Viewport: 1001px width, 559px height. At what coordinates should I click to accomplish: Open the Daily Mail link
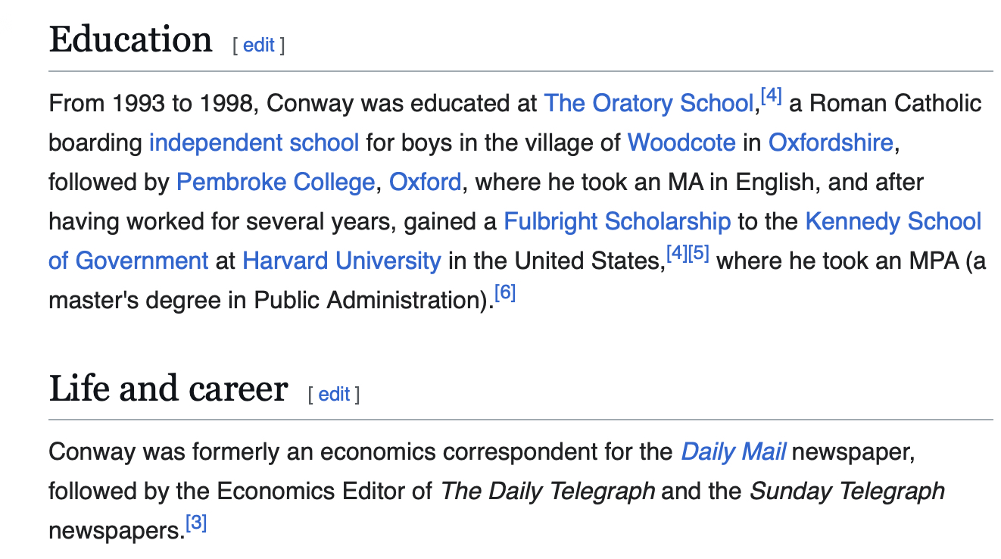coord(733,452)
